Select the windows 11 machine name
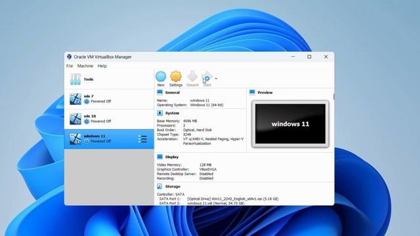The width and height of the screenshot is (420, 236). pyautogui.click(x=94, y=136)
